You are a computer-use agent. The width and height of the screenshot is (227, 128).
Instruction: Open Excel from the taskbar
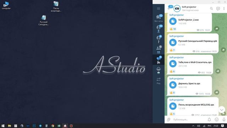point(59,126)
